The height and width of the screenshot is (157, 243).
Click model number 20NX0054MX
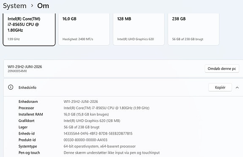(17, 71)
